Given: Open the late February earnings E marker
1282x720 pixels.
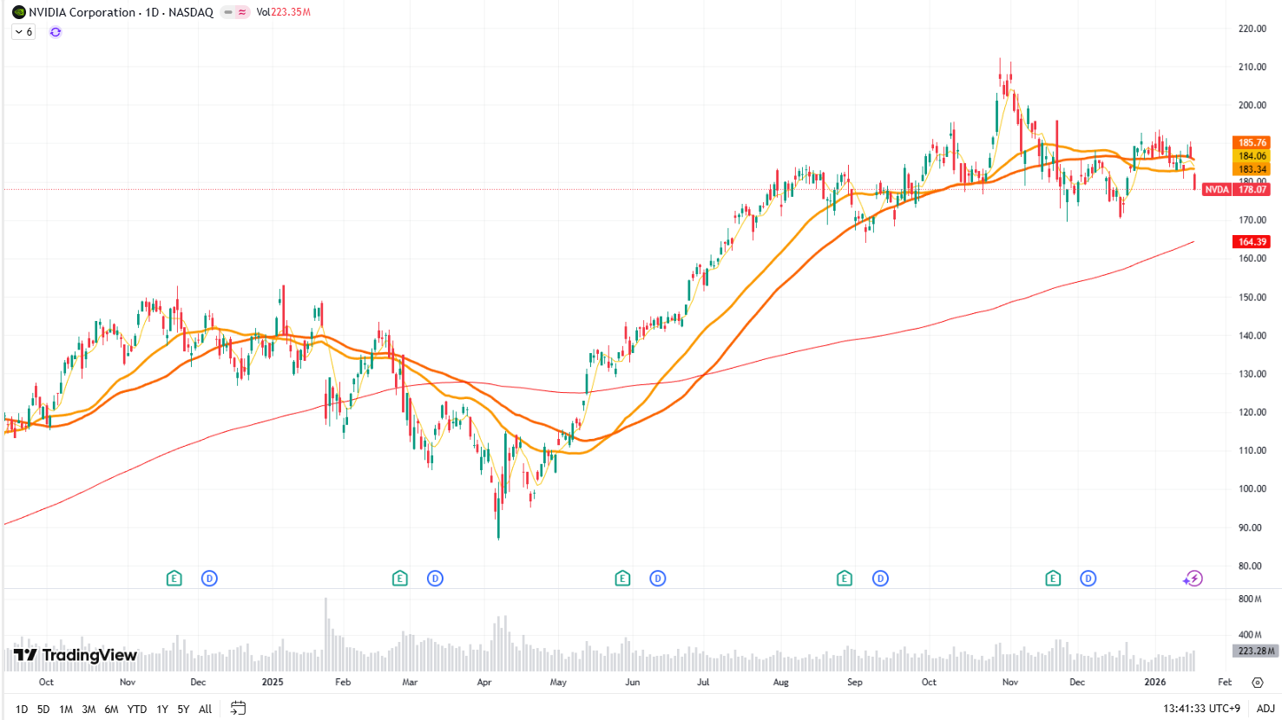Looking at the screenshot, I should (x=399, y=578).
